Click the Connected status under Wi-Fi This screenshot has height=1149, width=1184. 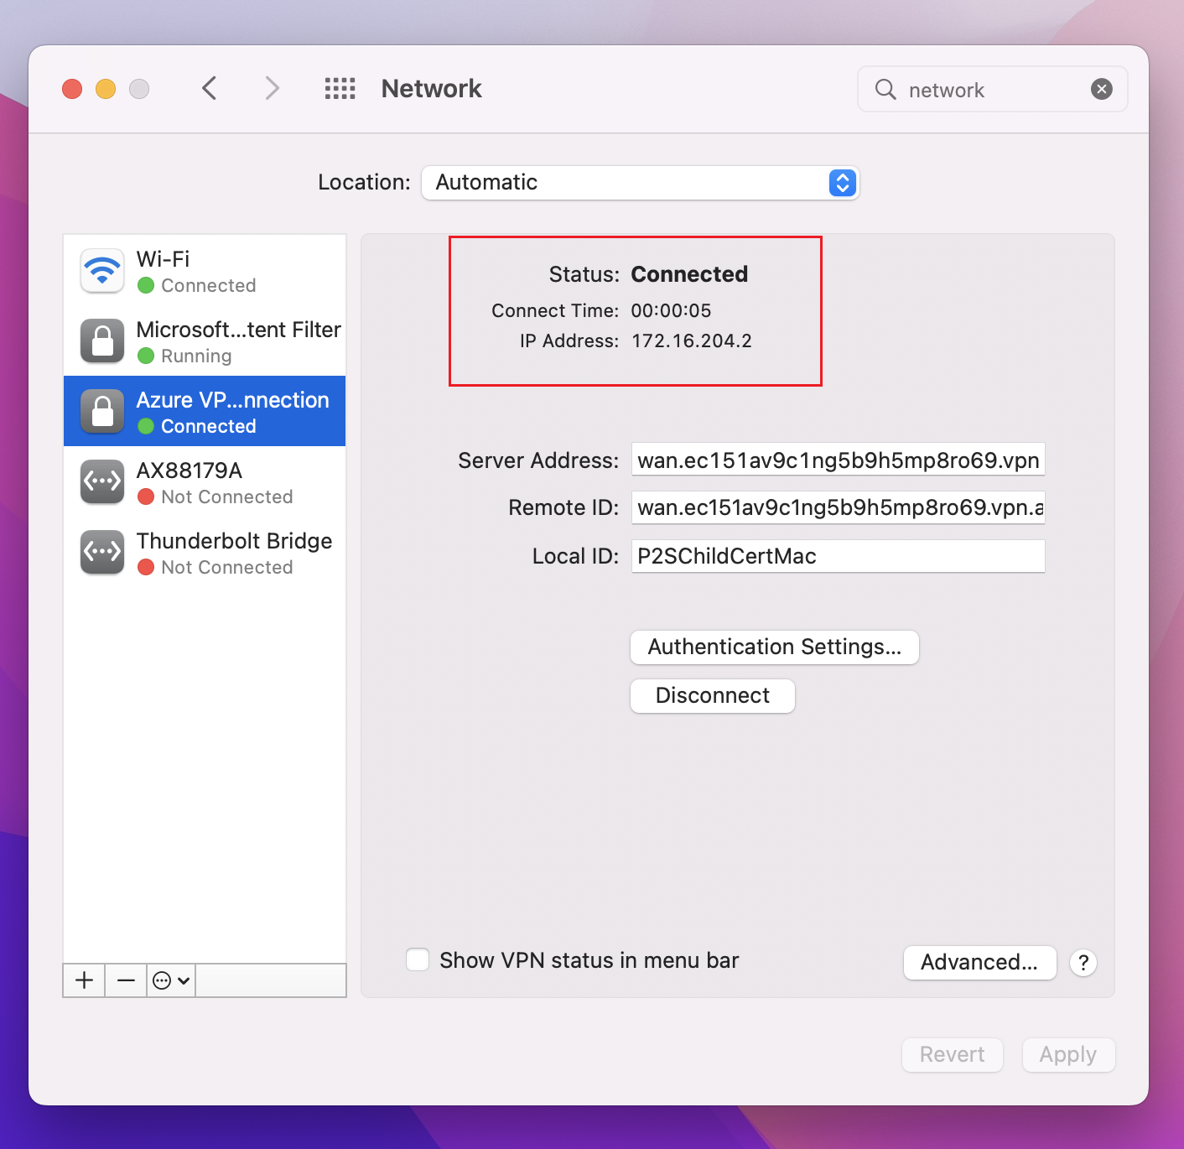(x=209, y=285)
